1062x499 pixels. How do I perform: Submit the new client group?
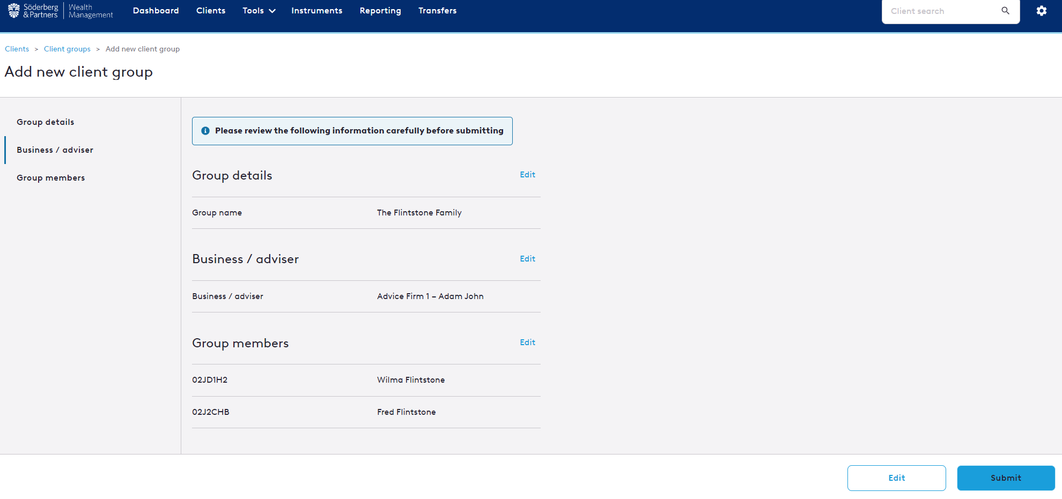point(1005,478)
